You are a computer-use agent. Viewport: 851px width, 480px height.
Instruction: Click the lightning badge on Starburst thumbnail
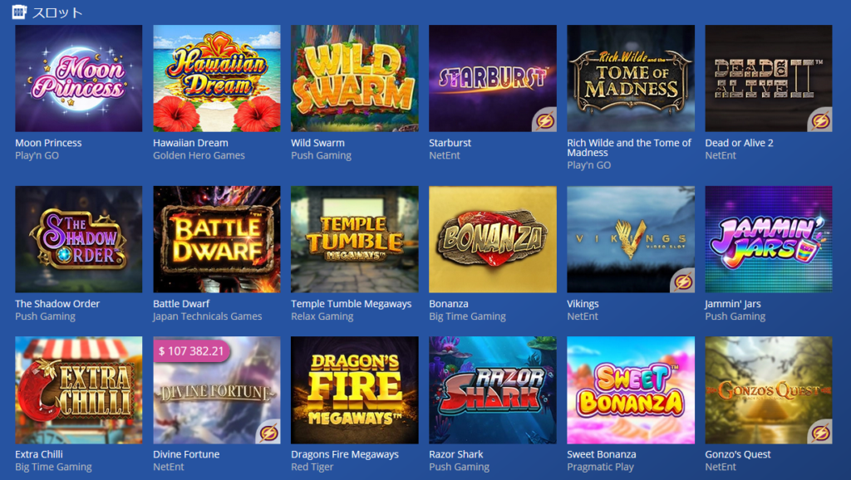click(545, 120)
